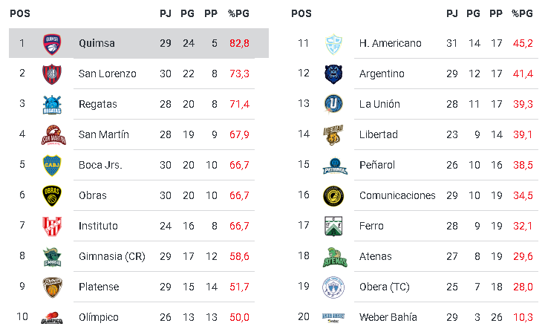Screen dimensions: 548x332
Task: Open the Weber Bahía team link
Action: pyautogui.click(x=388, y=317)
